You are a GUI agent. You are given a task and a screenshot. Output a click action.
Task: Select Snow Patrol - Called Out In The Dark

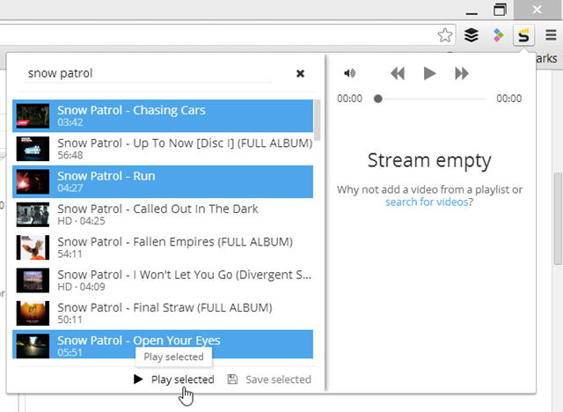163,215
